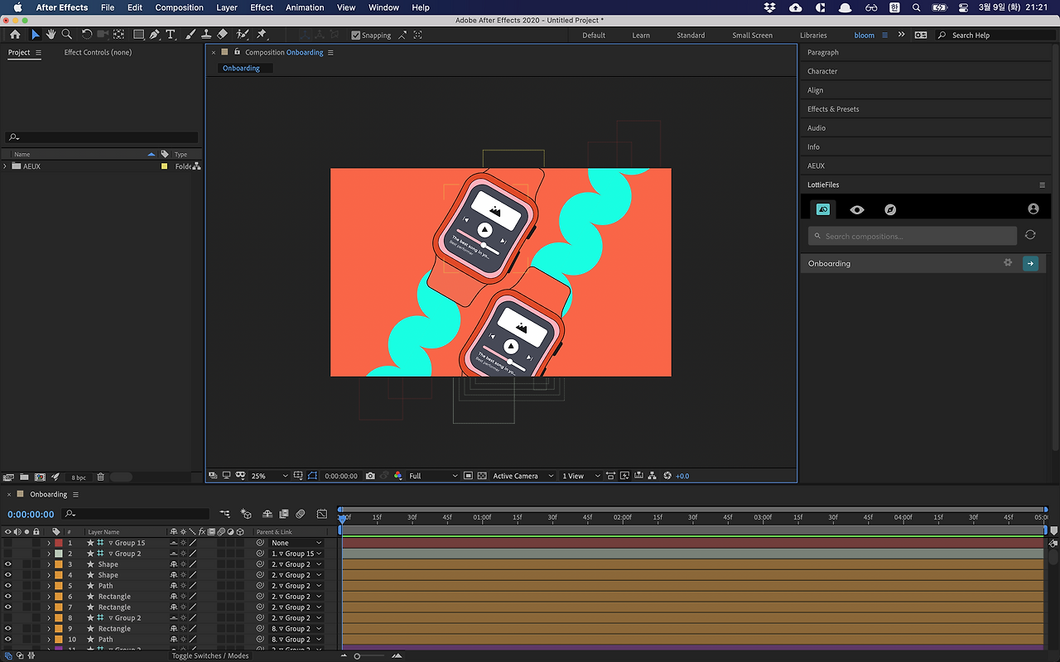Select the Clone Stamp tool
1060x662 pixels.
click(x=206, y=35)
